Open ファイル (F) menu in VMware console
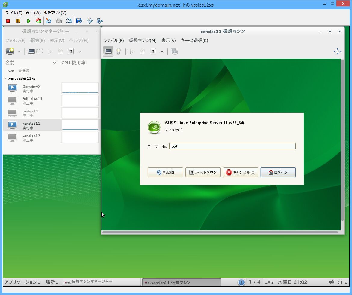Image resolution: width=352 pixels, height=295 pixels. 14,13
